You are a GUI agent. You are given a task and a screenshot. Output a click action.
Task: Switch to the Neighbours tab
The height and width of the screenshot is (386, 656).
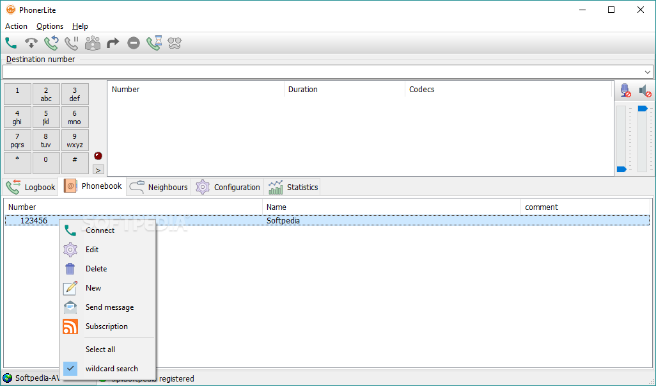click(159, 187)
